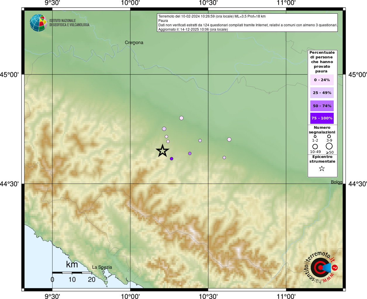Click the epicenter star symbol in legend
The width and height of the screenshot is (367, 299).
point(322,168)
